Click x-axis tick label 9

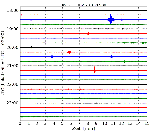coord(96,124)
